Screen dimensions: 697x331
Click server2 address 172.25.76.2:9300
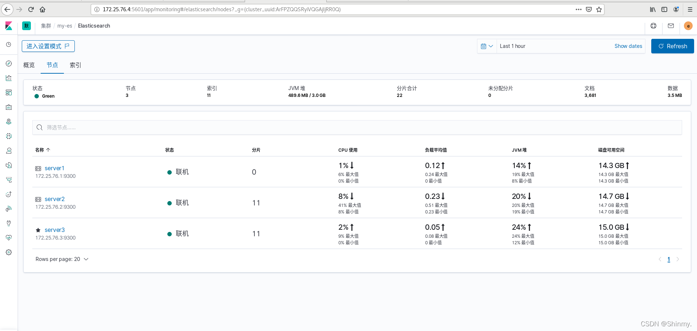pos(56,207)
